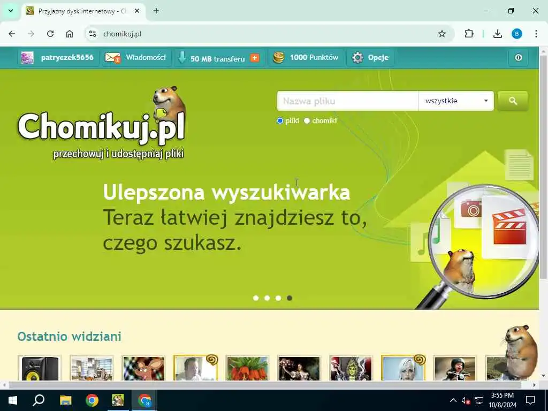This screenshot has height=411, width=548.
Task: Go forward in browser history
Action: click(31, 34)
